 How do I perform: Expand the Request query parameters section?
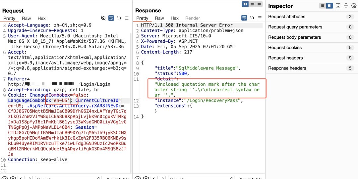coord(312,27)
